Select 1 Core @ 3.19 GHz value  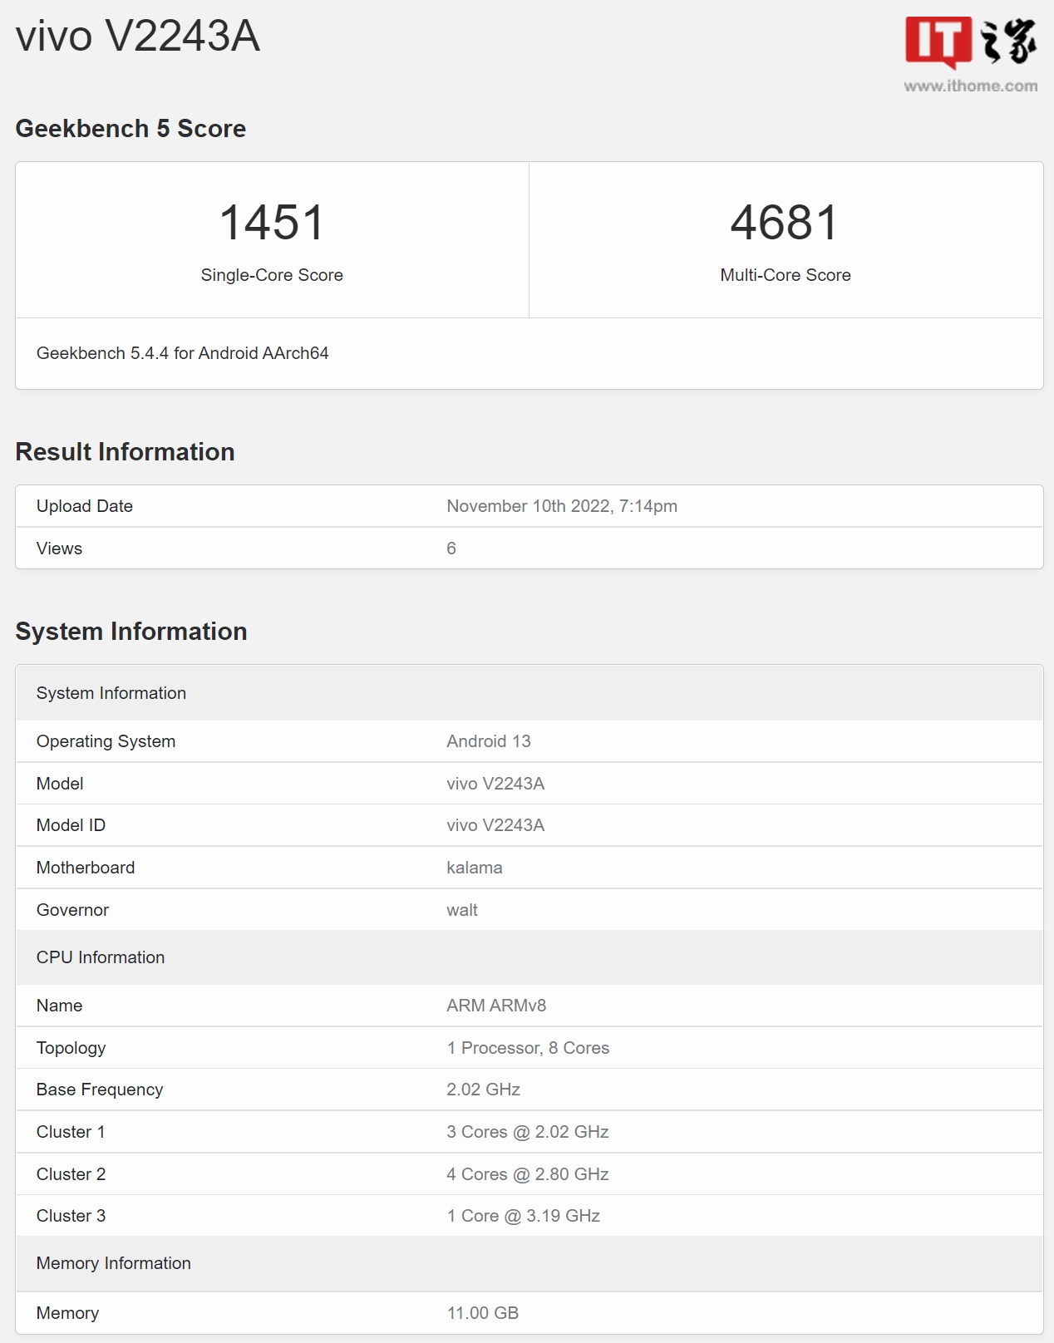point(524,1216)
